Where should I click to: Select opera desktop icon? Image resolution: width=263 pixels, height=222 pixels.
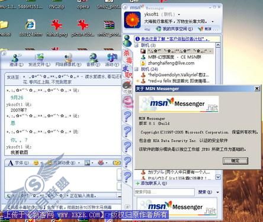[83, 4]
